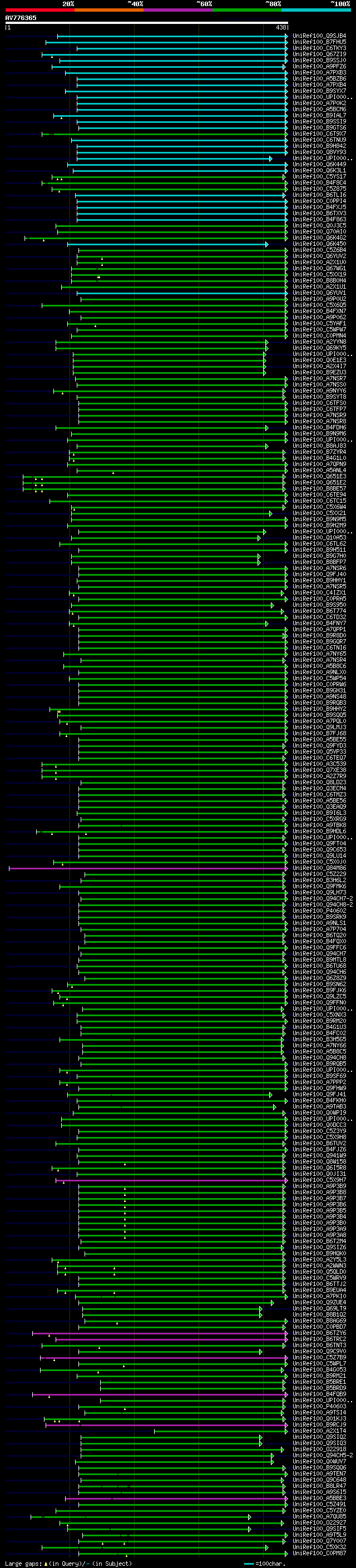
Task: Open hit UniRef100_A7PXB3
Action: click(x=319, y=72)
